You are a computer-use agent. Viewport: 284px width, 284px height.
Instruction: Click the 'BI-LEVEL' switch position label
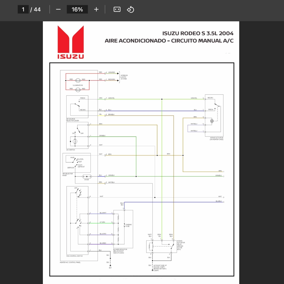coord(80,159)
